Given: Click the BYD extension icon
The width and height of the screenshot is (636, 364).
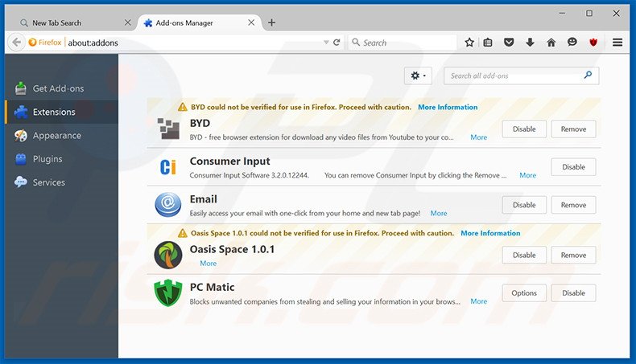Looking at the screenshot, I should [168, 129].
